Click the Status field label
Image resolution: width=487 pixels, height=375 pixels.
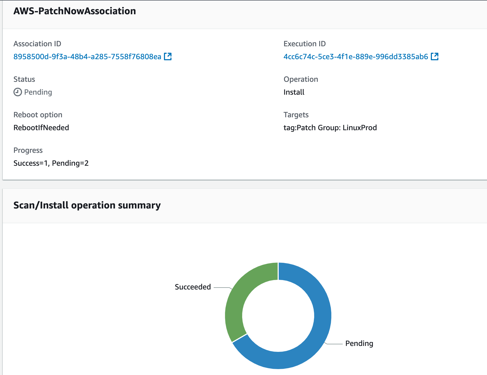24,79
